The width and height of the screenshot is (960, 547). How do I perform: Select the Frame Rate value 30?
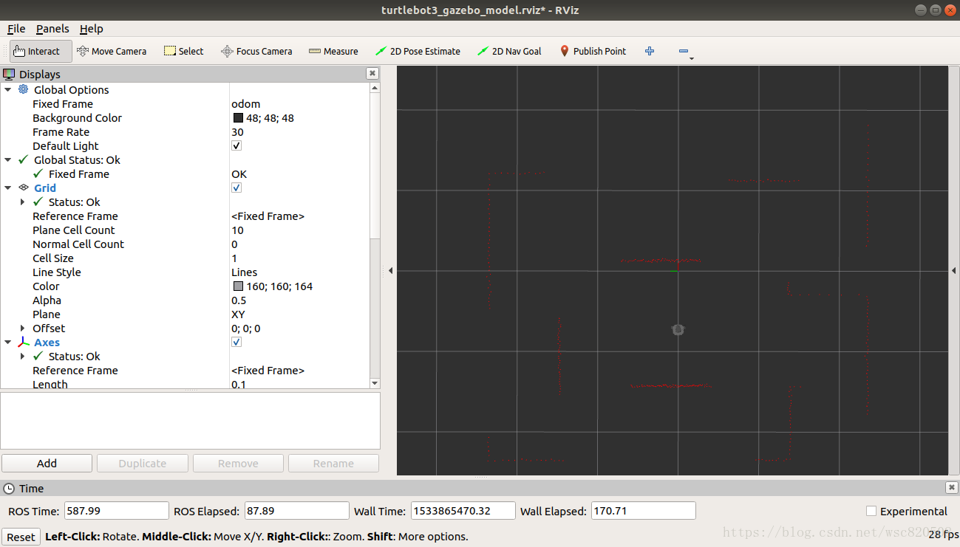[x=237, y=132]
